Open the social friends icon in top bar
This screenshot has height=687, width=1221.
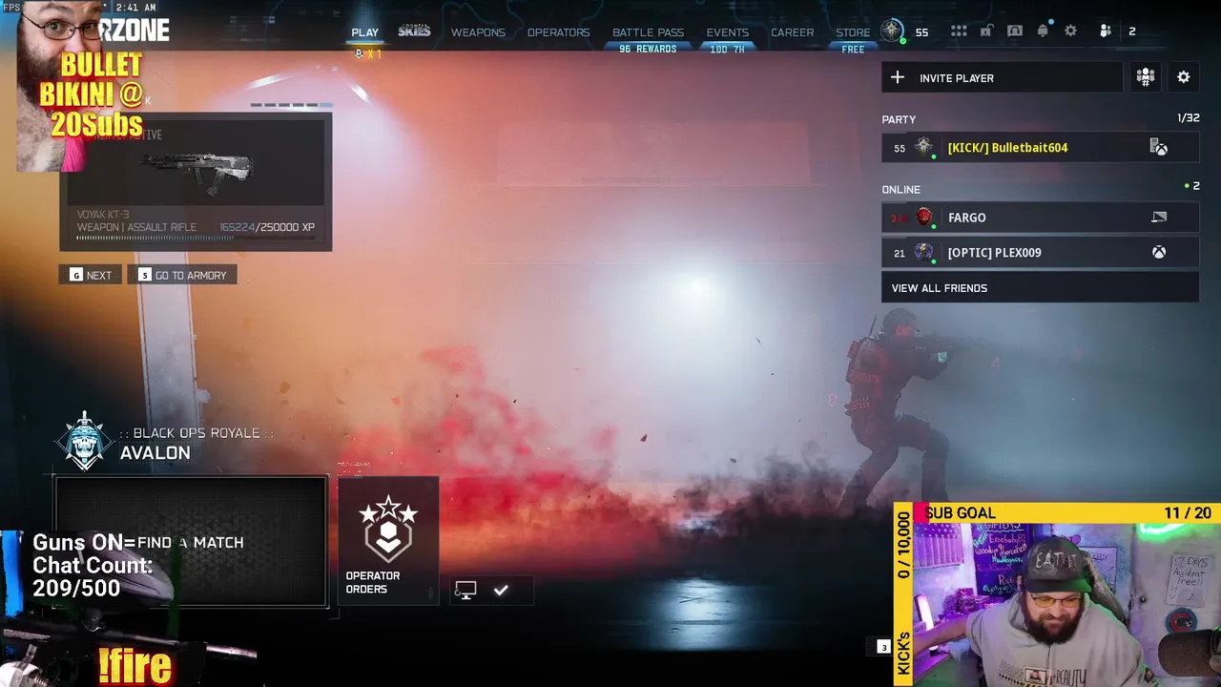point(1106,31)
